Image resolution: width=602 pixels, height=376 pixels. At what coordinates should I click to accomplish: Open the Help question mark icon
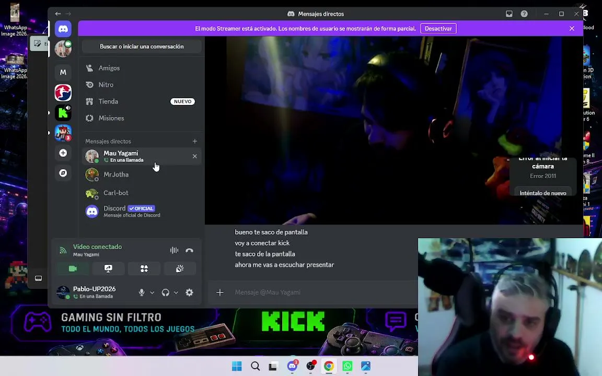[x=524, y=14]
